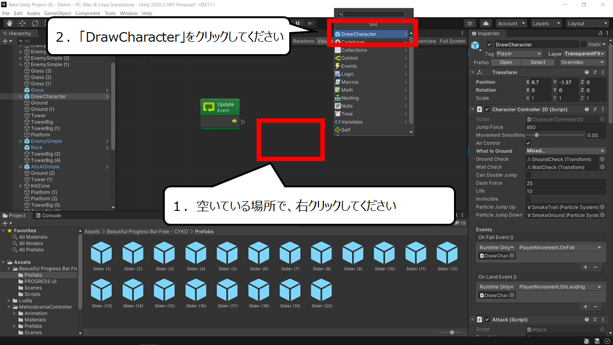The image size is (613, 345).
Task: Add entry to On Fall Event list
Action: (585, 267)
